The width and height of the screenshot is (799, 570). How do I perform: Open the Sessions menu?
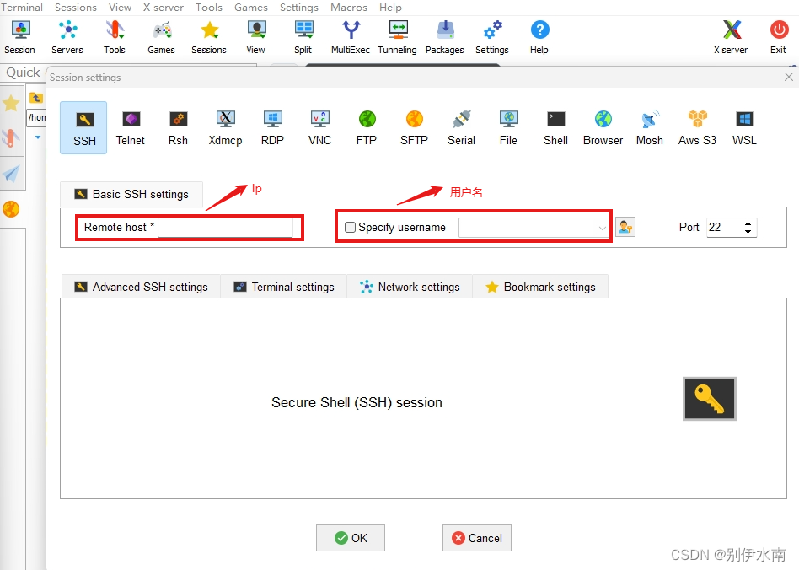[75, 7]
